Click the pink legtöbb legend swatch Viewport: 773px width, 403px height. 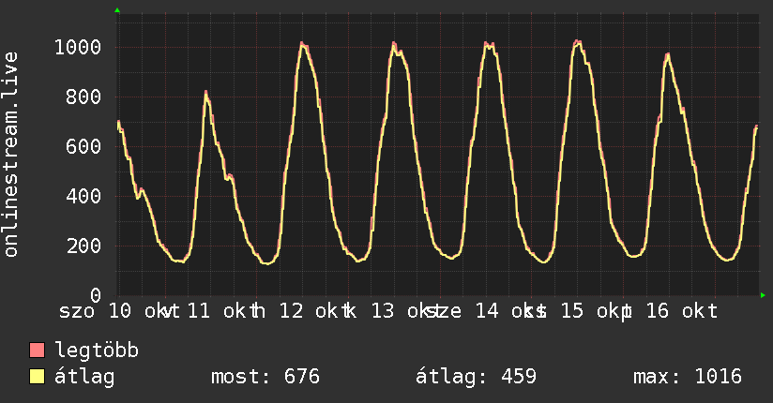tap(37, 350)
